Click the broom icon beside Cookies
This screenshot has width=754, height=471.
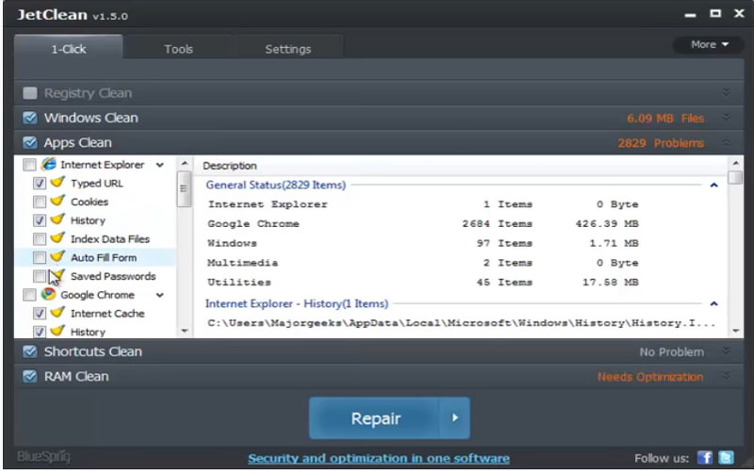[x=57, y=202]
